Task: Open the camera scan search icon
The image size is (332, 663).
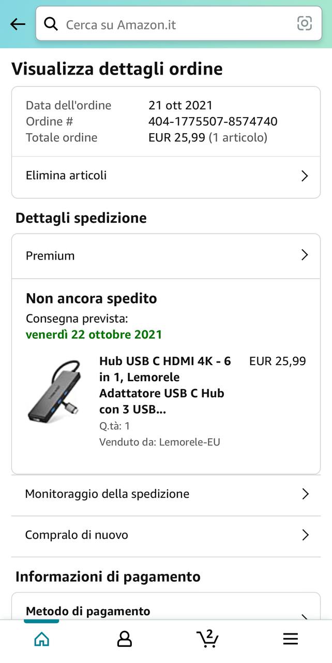Action: (305, 23)
